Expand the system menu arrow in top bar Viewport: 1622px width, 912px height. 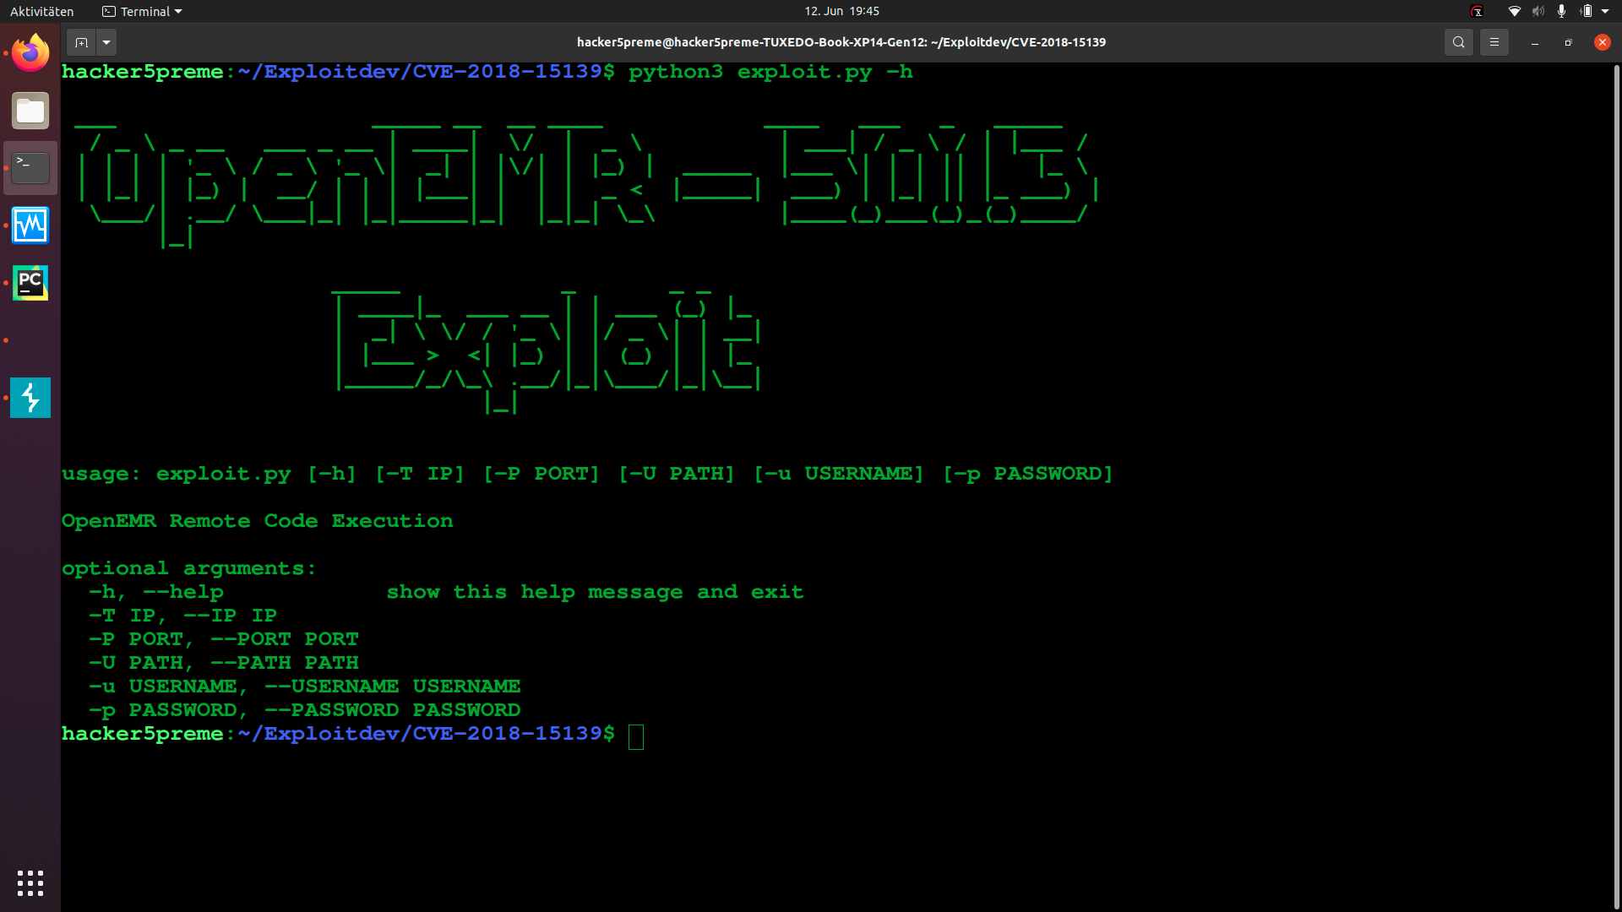click(x=1605, y=11)
